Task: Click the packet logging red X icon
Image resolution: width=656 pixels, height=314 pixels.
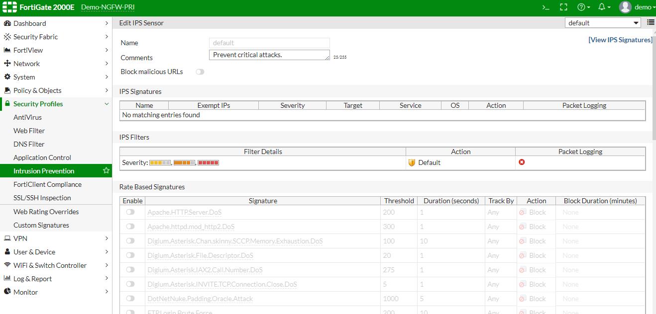Action: click(522, 162)
